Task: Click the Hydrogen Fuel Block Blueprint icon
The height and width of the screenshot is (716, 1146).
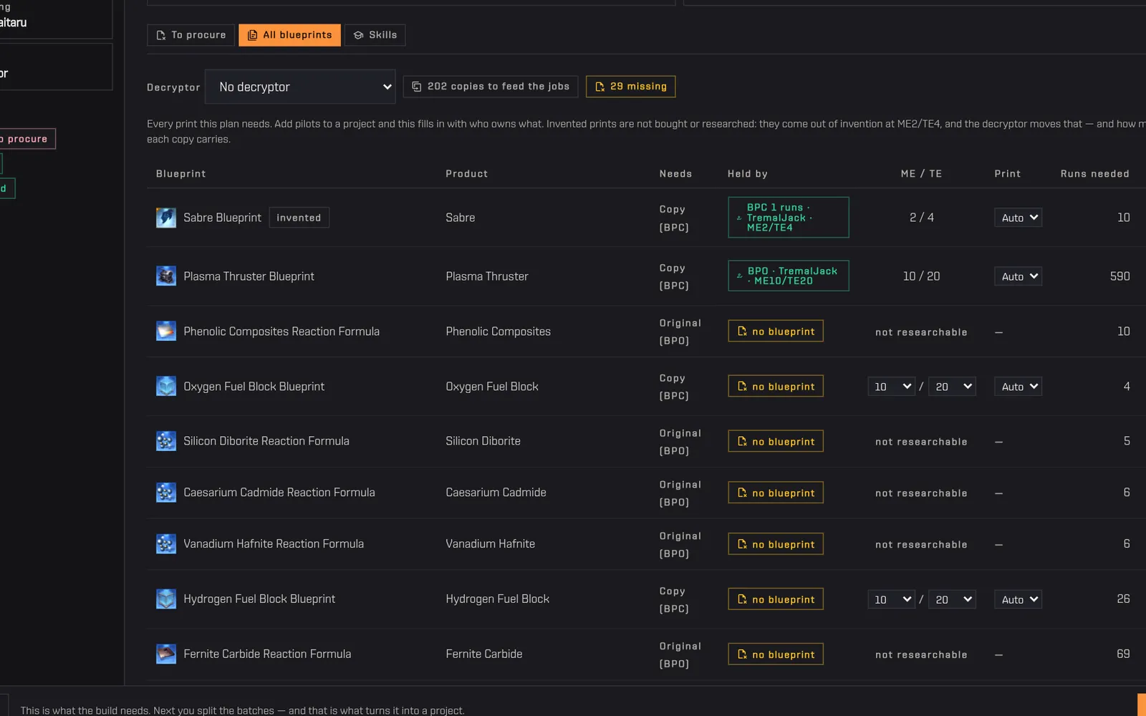Action: point(166,599)
